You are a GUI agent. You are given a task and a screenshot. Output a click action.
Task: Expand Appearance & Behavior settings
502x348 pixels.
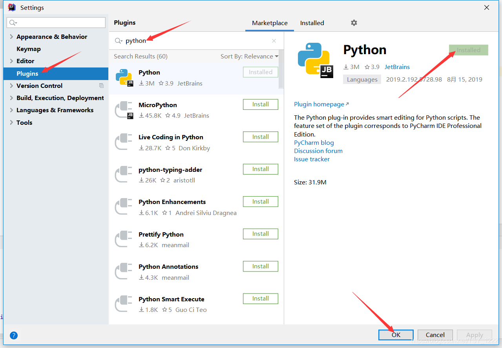coord(11,36)
